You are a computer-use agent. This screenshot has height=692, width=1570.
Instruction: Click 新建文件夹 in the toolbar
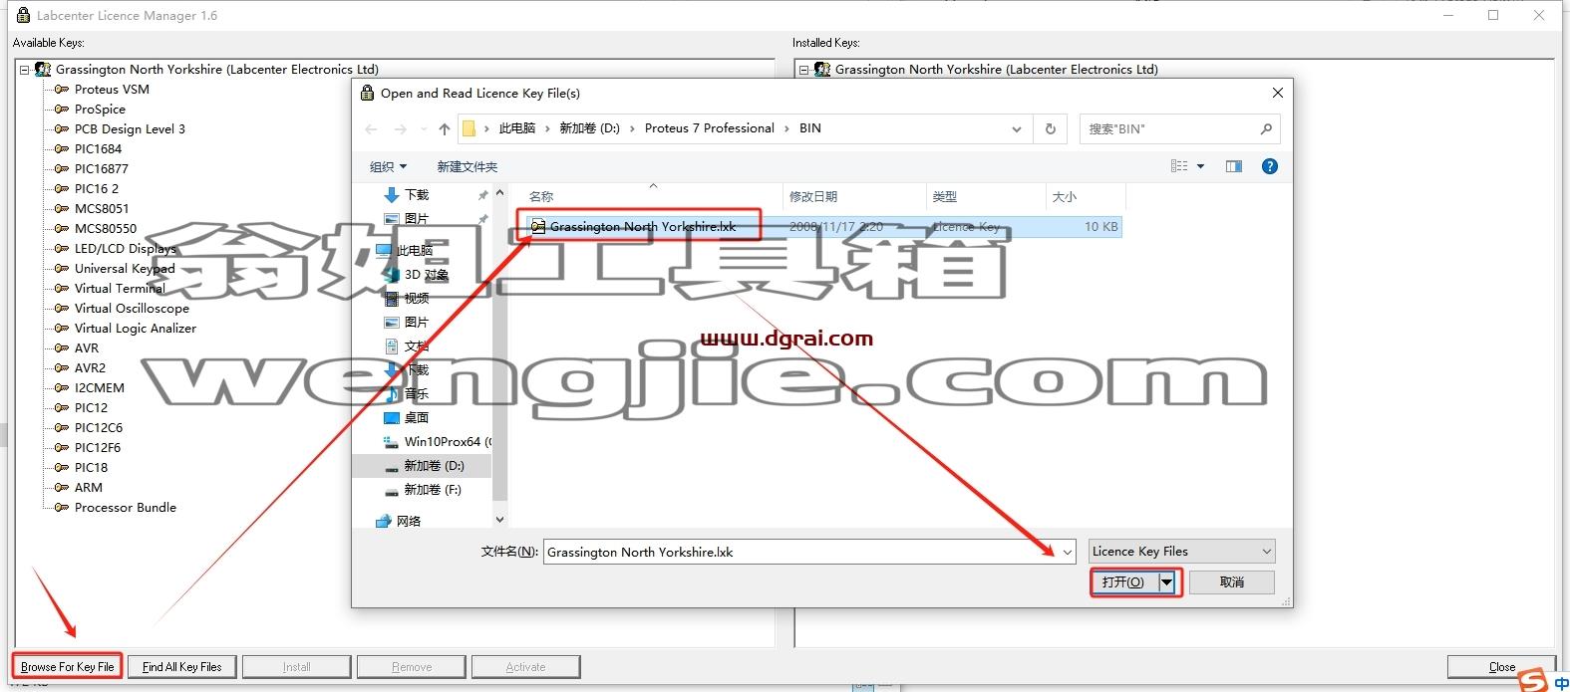[x=467, y=166]
